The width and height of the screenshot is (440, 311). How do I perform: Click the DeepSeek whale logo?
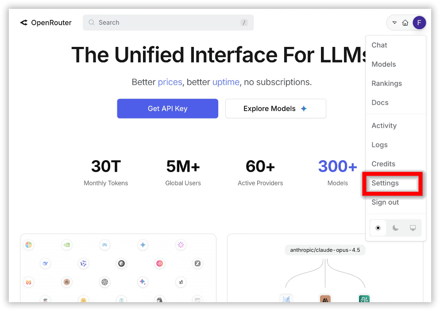point(45,263)
